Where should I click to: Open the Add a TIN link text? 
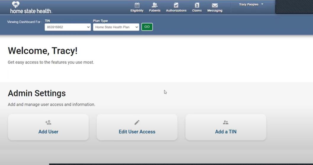tap(226, 132)
